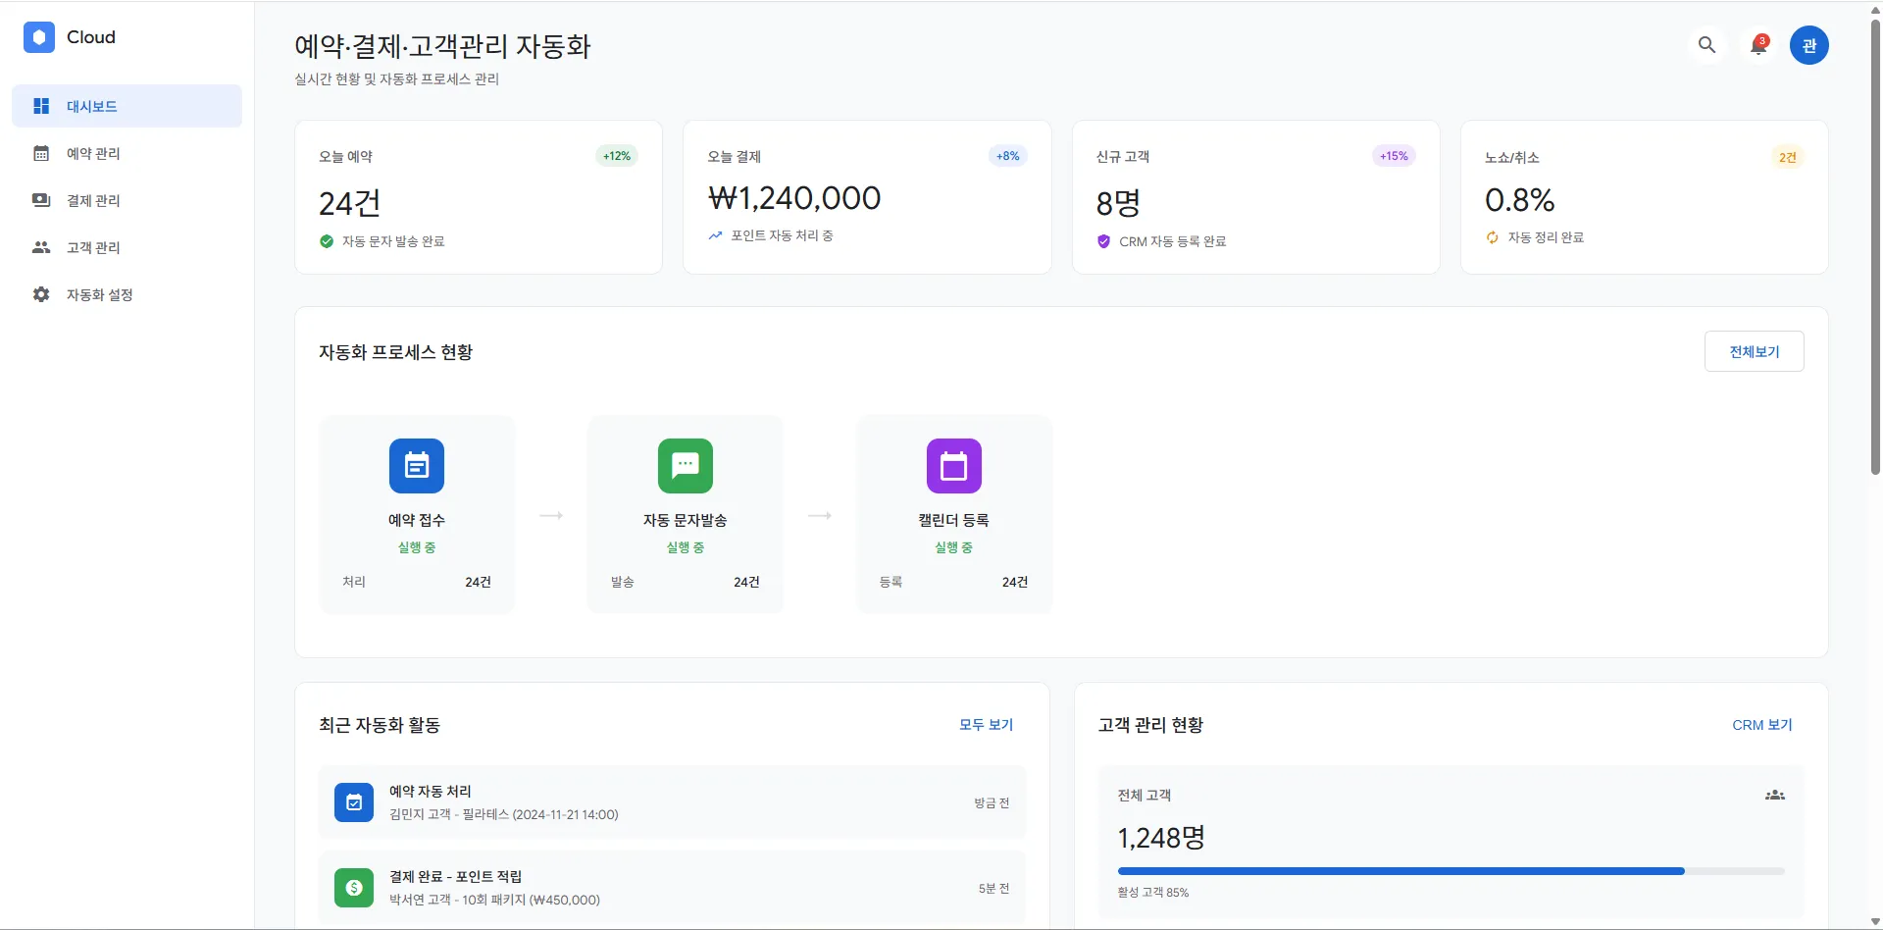
Task: Open 자동화 설정 in the sidebar
Action: tap(127, 294)
